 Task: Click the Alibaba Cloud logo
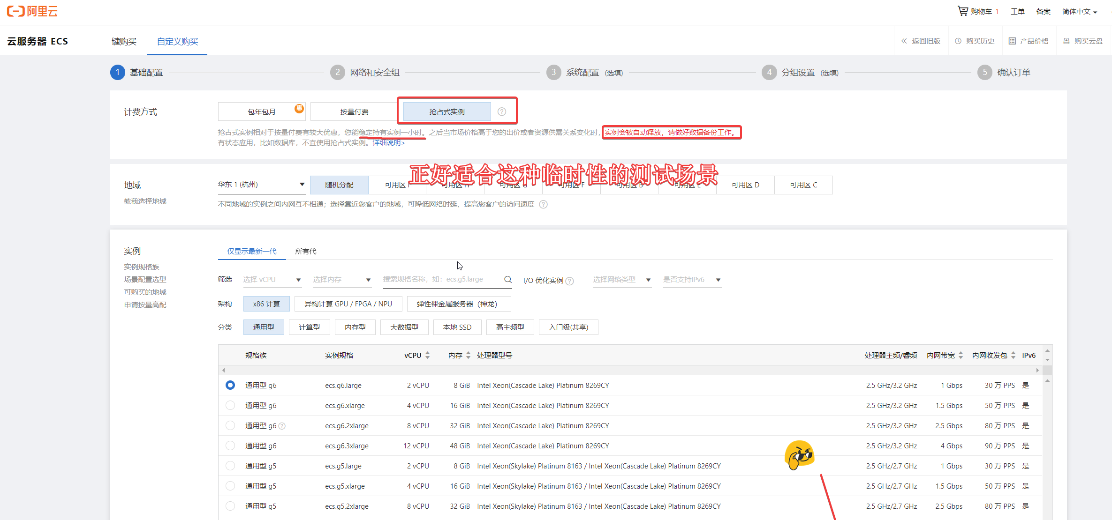click(x=32, y=11)
